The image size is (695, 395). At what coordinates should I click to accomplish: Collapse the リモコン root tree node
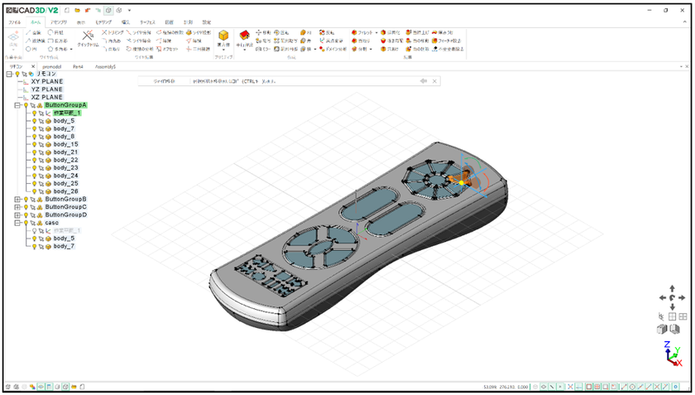coord(9,75)
